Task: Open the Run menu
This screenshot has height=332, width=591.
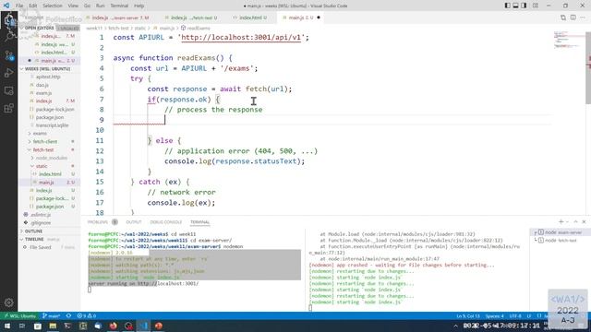Action: 101,6
